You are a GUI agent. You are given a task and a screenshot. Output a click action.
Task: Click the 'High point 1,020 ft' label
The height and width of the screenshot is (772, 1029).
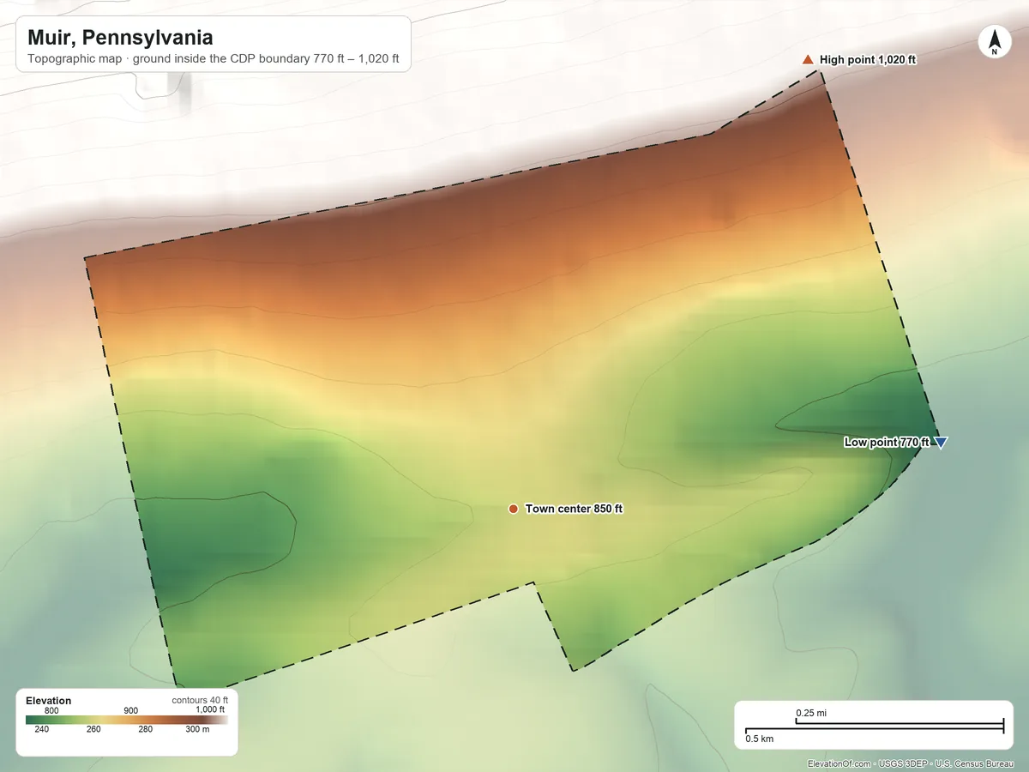coord(868,60)
